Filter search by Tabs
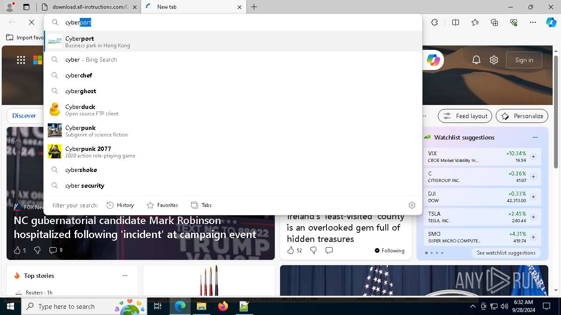 click(x=201, y=205)
